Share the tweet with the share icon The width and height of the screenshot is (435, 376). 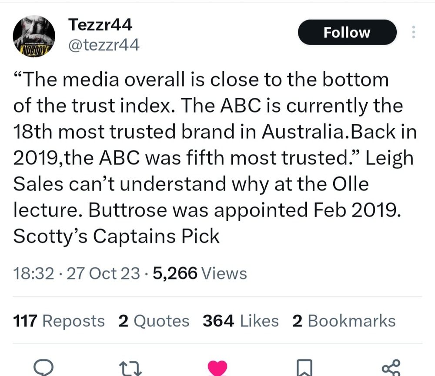(x=390, y=369)
